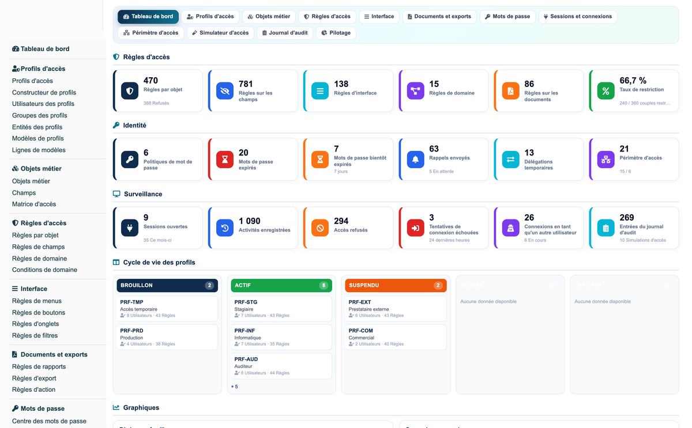Click the crossed-eye icon on Règles sur les champs card
692x428 pixels.
(225, 91)
